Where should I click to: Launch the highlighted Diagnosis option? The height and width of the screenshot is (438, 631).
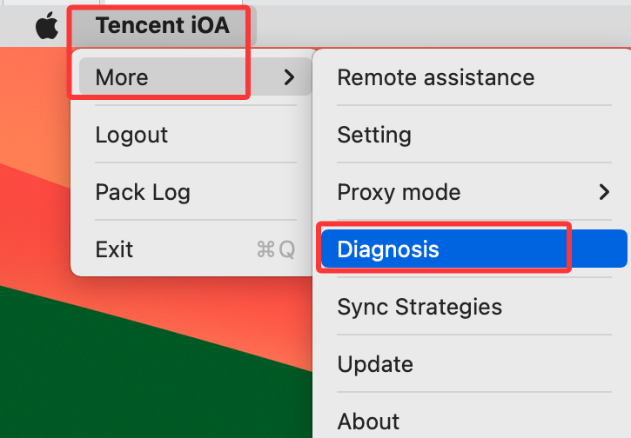474,249
